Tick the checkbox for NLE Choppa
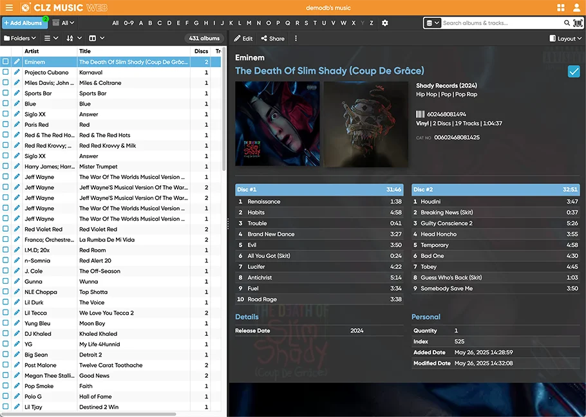 6,292
